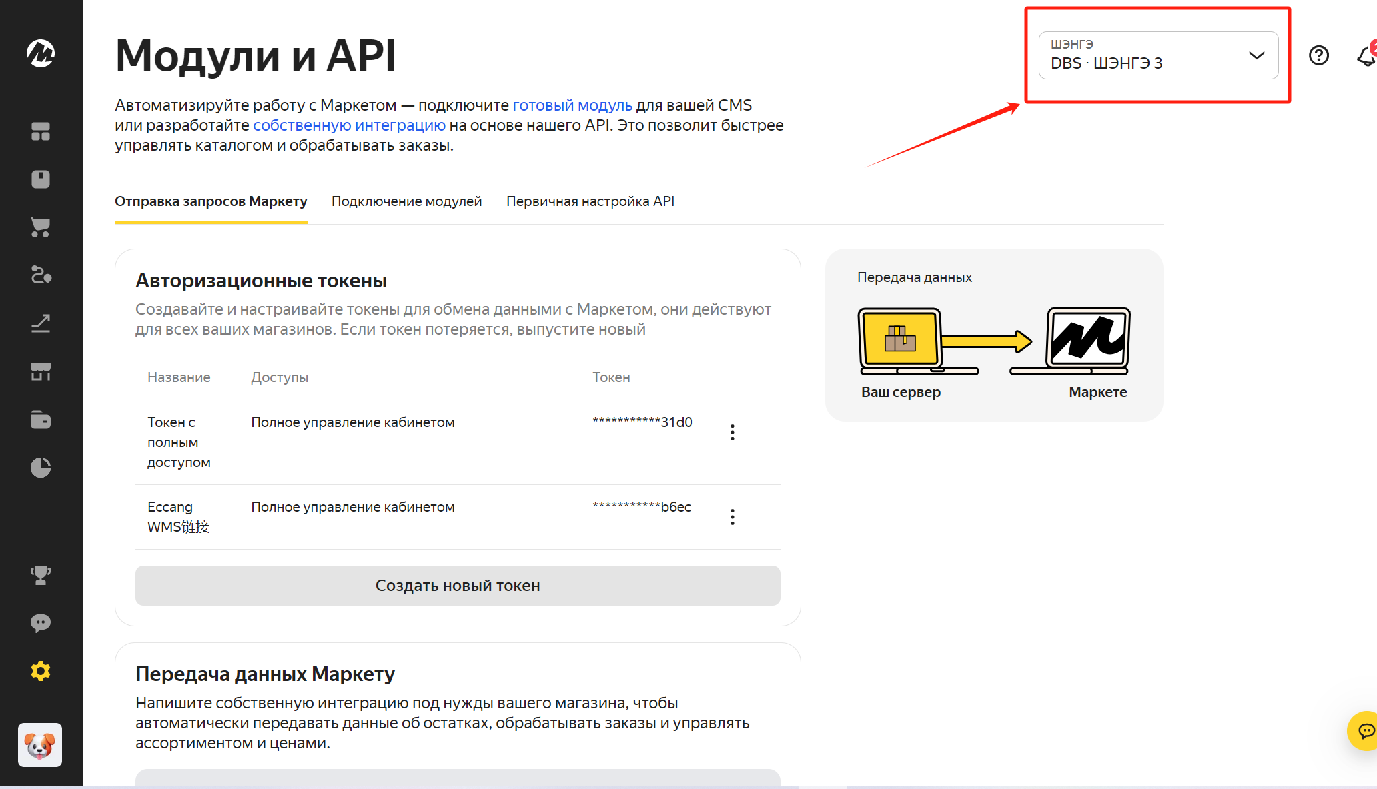Click the Доступы column header

click(x=280, y=377)
